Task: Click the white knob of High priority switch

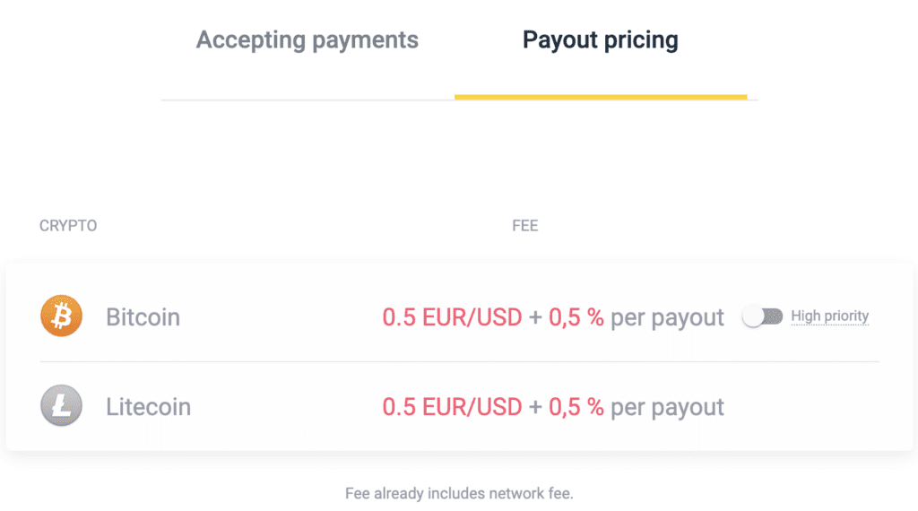Action: click(x=753, y=316)
